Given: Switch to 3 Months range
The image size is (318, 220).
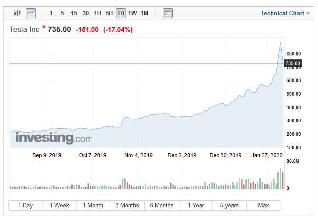Looking at the screenshot, I should pyautogui.click(x=127, y=206).
